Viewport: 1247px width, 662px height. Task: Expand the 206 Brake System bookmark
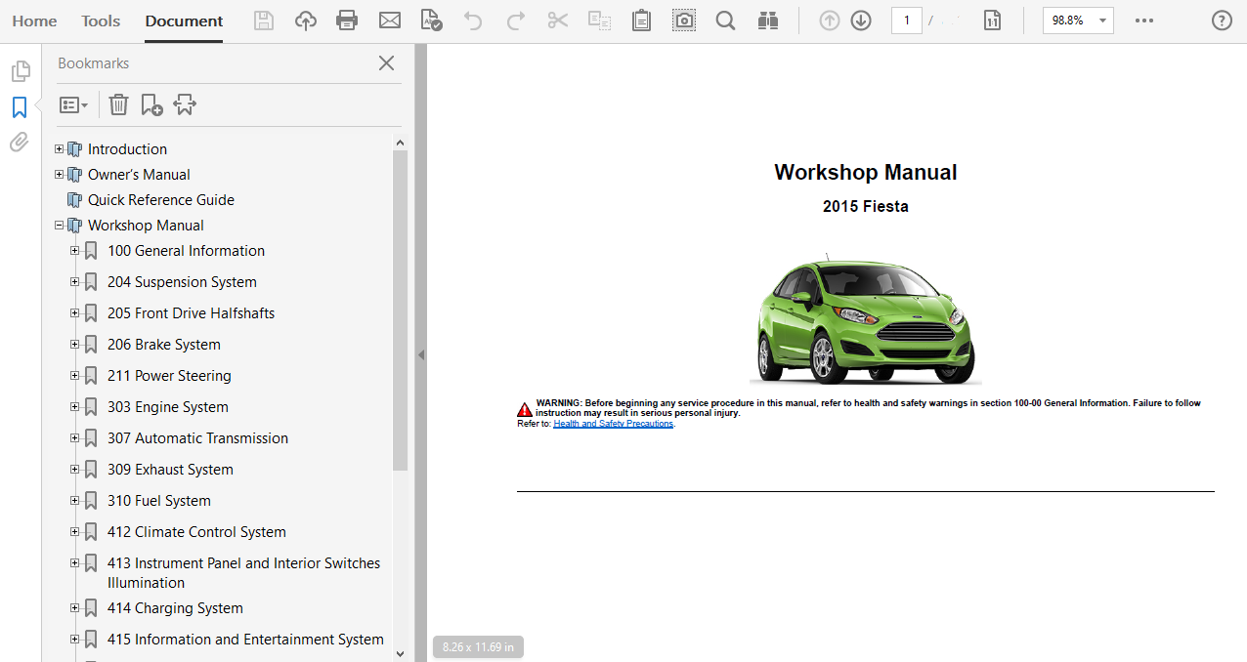[75, 344]
